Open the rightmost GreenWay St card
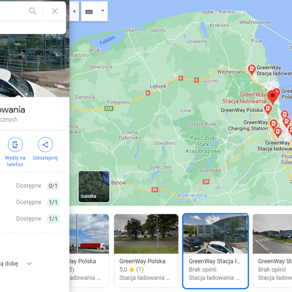The width and height of the screenshot is (292, 292). (x=272, y=251)
